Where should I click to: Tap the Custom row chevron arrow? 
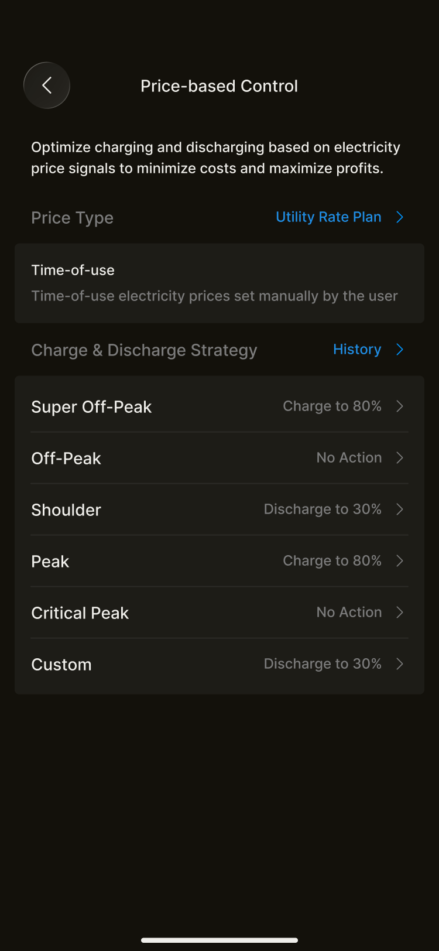(x=400, y=664)
